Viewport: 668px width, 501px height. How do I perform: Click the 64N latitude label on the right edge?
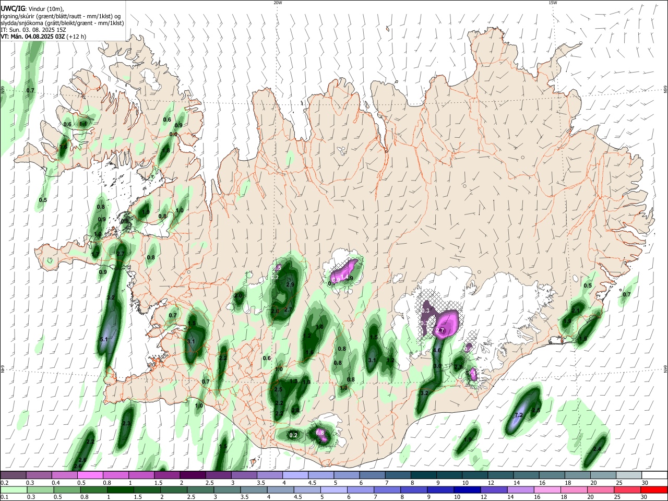(x=665, y=369)
